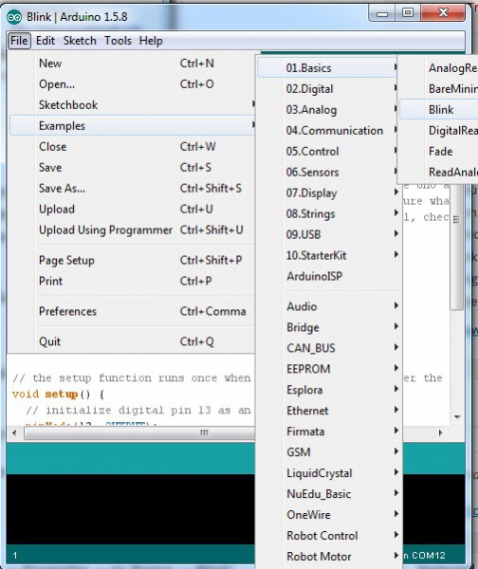
Task: Expand the 05.Control examples submenu
Action: coord(328,152)
